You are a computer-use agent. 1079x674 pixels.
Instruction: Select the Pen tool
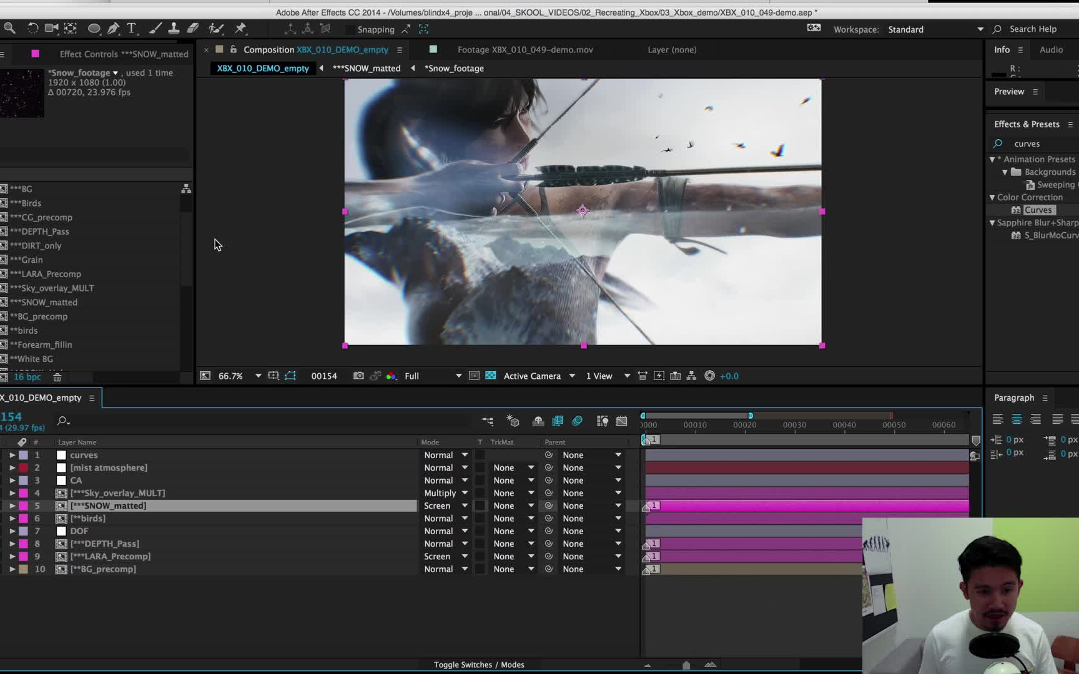[x=113, y=28]
